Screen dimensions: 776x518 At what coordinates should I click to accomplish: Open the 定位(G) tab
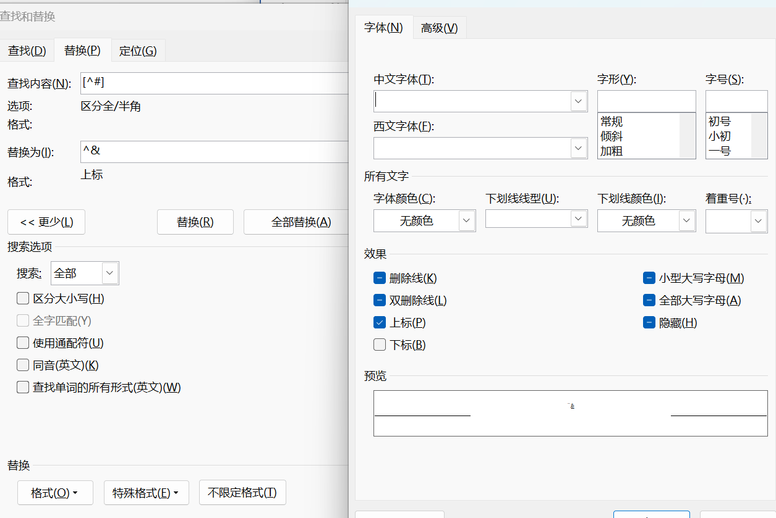(x=138, y=51)
